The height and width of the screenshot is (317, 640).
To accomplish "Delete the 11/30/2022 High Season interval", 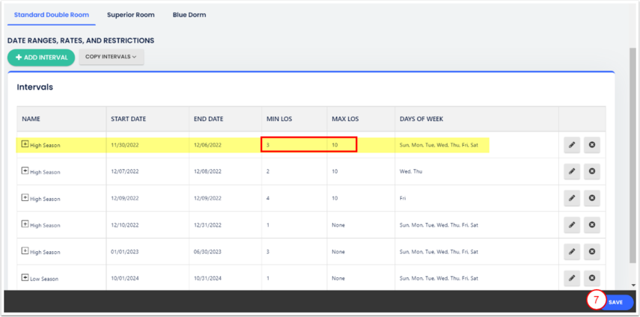I will [x=592, y=144].
